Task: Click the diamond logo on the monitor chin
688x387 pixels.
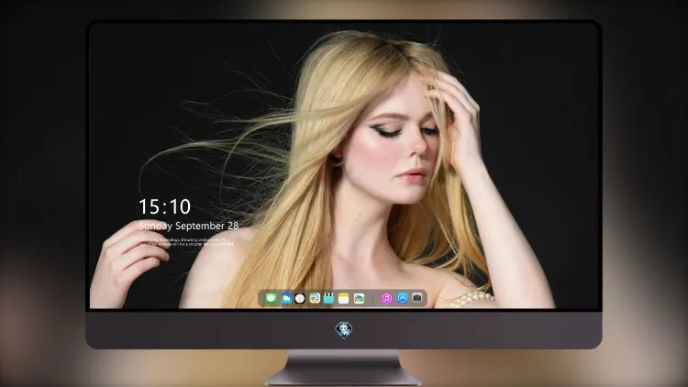Action: [344, 330]
